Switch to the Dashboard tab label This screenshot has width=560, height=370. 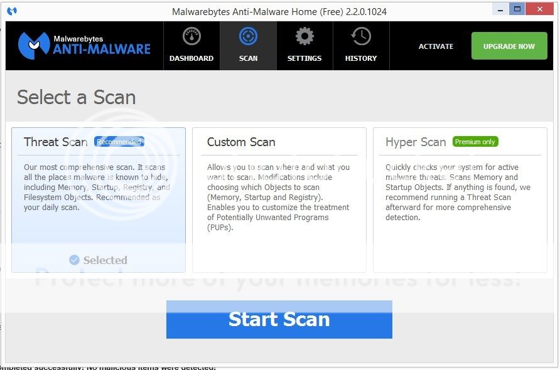pos(191,58)
